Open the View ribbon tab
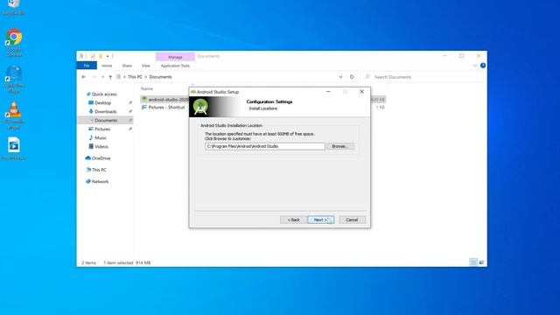The width and height of the screenshot is (560, 315). pos(146,66)
